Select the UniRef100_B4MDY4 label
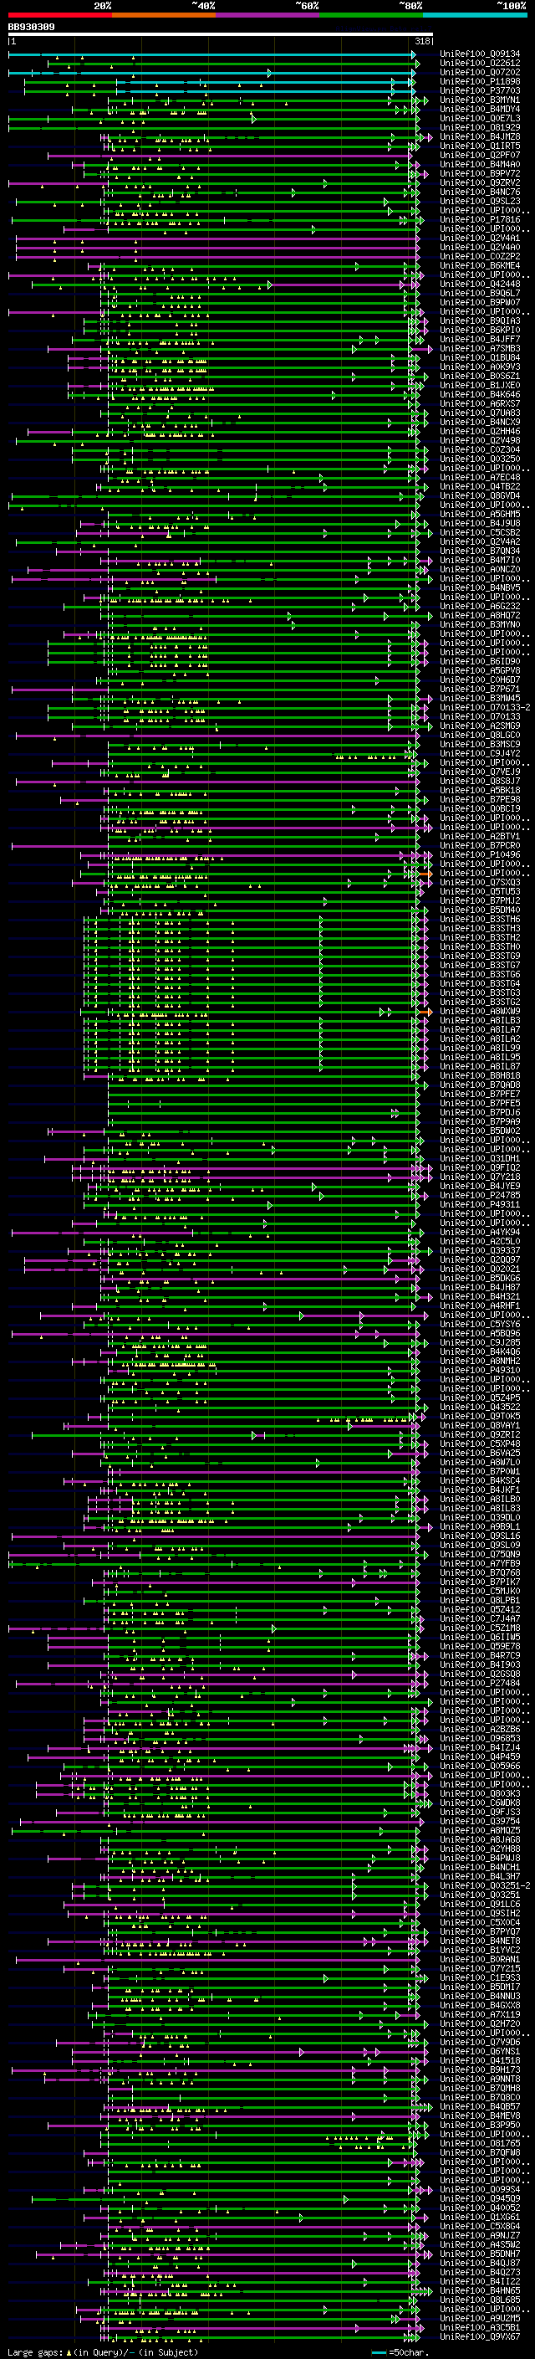Screen dimensions: 535x2359 click(x=479, y=109)
